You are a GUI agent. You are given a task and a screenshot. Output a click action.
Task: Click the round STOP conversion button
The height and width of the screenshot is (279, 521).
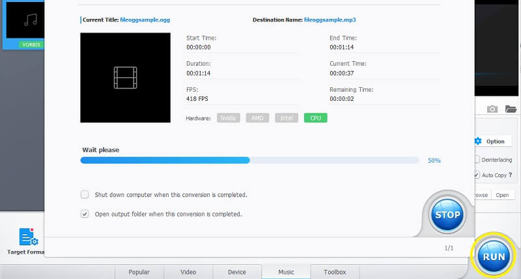click(447, 215)
